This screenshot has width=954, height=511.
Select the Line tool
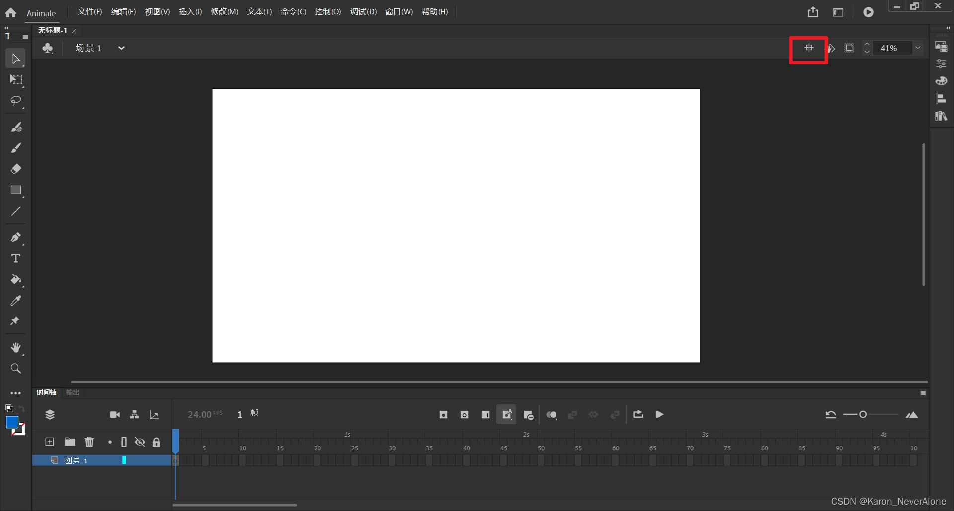(x=16, y=211)
